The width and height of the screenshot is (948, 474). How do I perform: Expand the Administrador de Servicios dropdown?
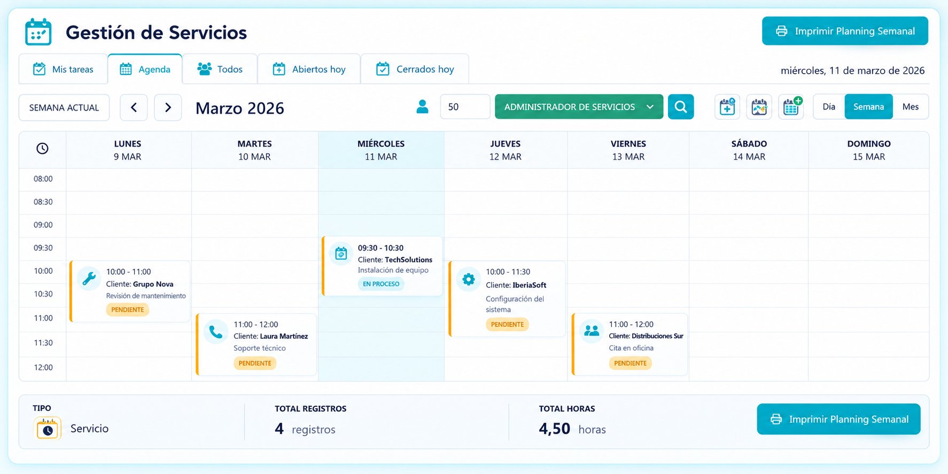point(579,107)
